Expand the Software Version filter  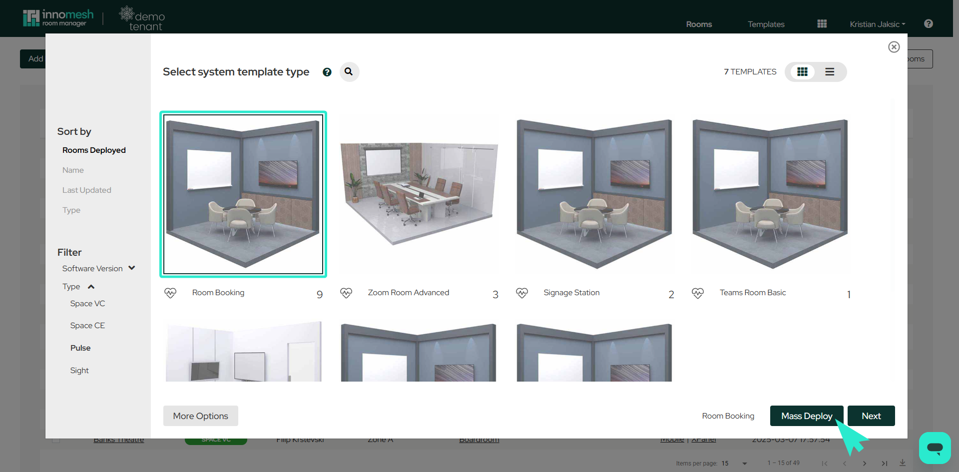(98, 268)
